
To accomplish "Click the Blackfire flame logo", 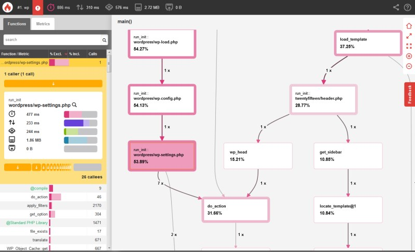I will tap(8, 7).
